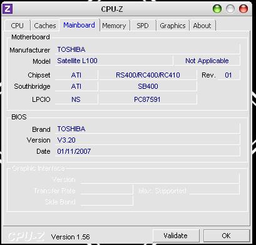The image size is (256, 245).
Task: Open the About tab
Action: [202, 26]
